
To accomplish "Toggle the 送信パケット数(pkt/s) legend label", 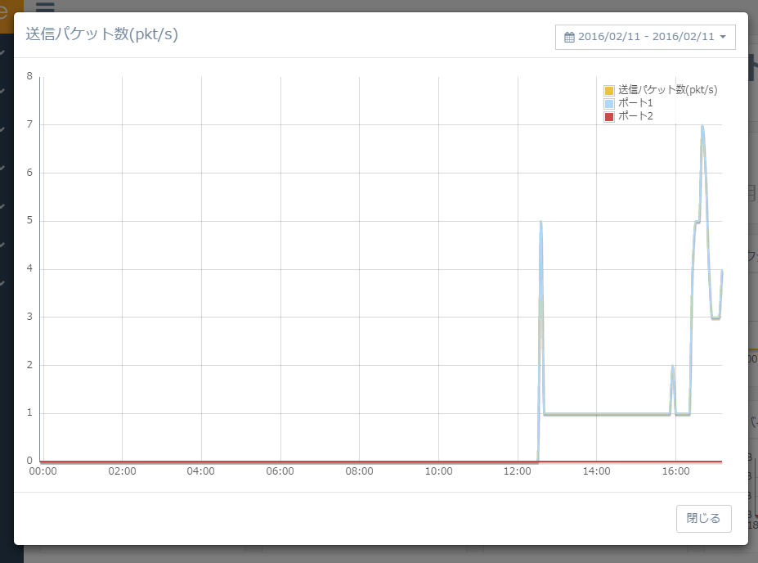I will [667, 90].
